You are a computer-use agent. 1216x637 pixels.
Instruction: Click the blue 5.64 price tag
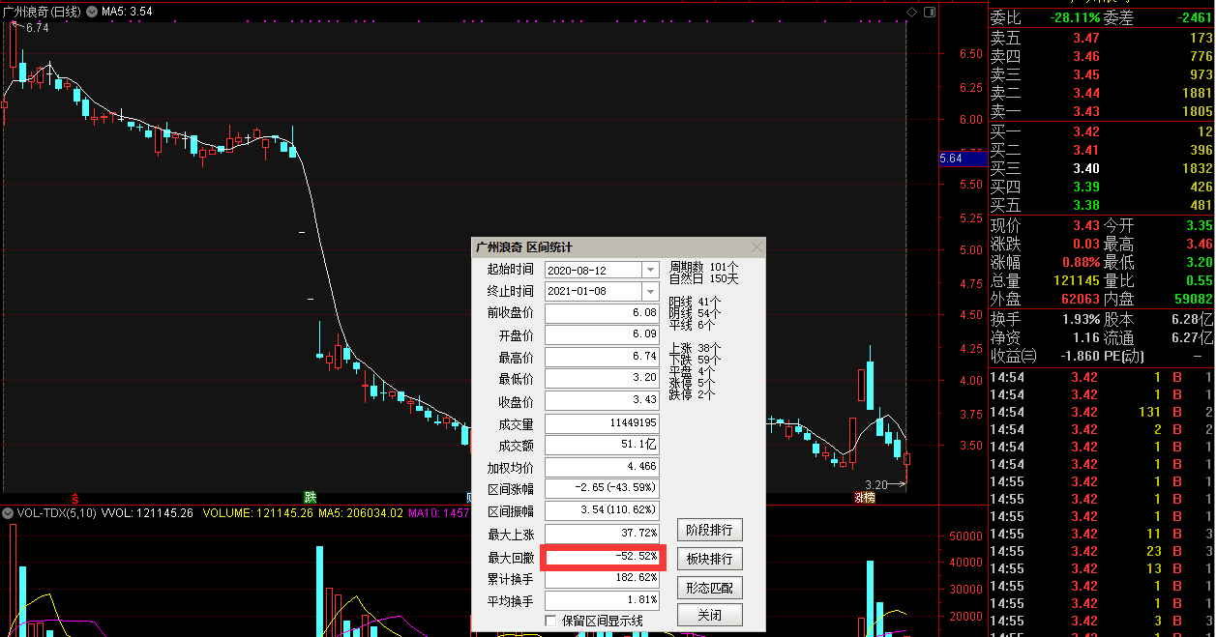click(963, 159)
